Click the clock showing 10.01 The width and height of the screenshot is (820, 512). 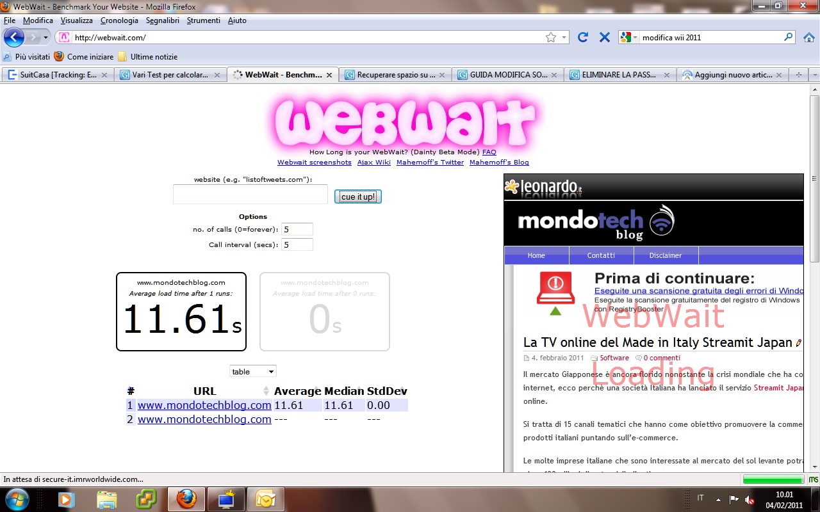pyautogui.click(x=784, y=494)
